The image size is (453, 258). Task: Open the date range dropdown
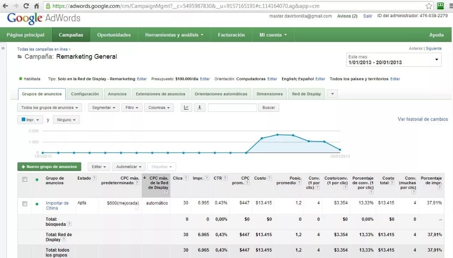(x=394, y=60)
